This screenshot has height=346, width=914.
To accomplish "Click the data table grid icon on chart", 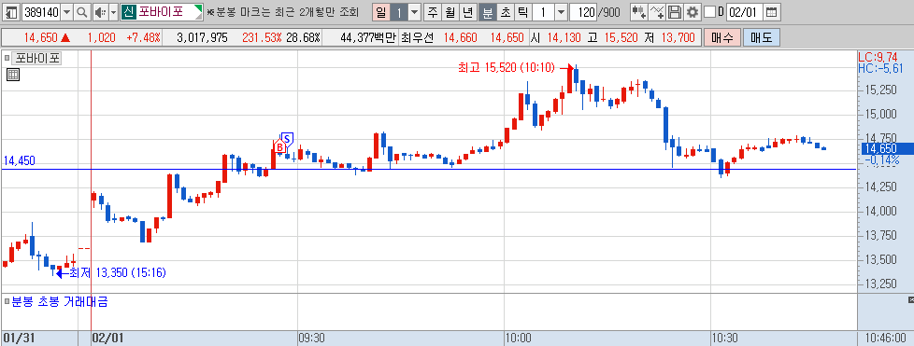I will pyautogui.click(x=13, y=74).
